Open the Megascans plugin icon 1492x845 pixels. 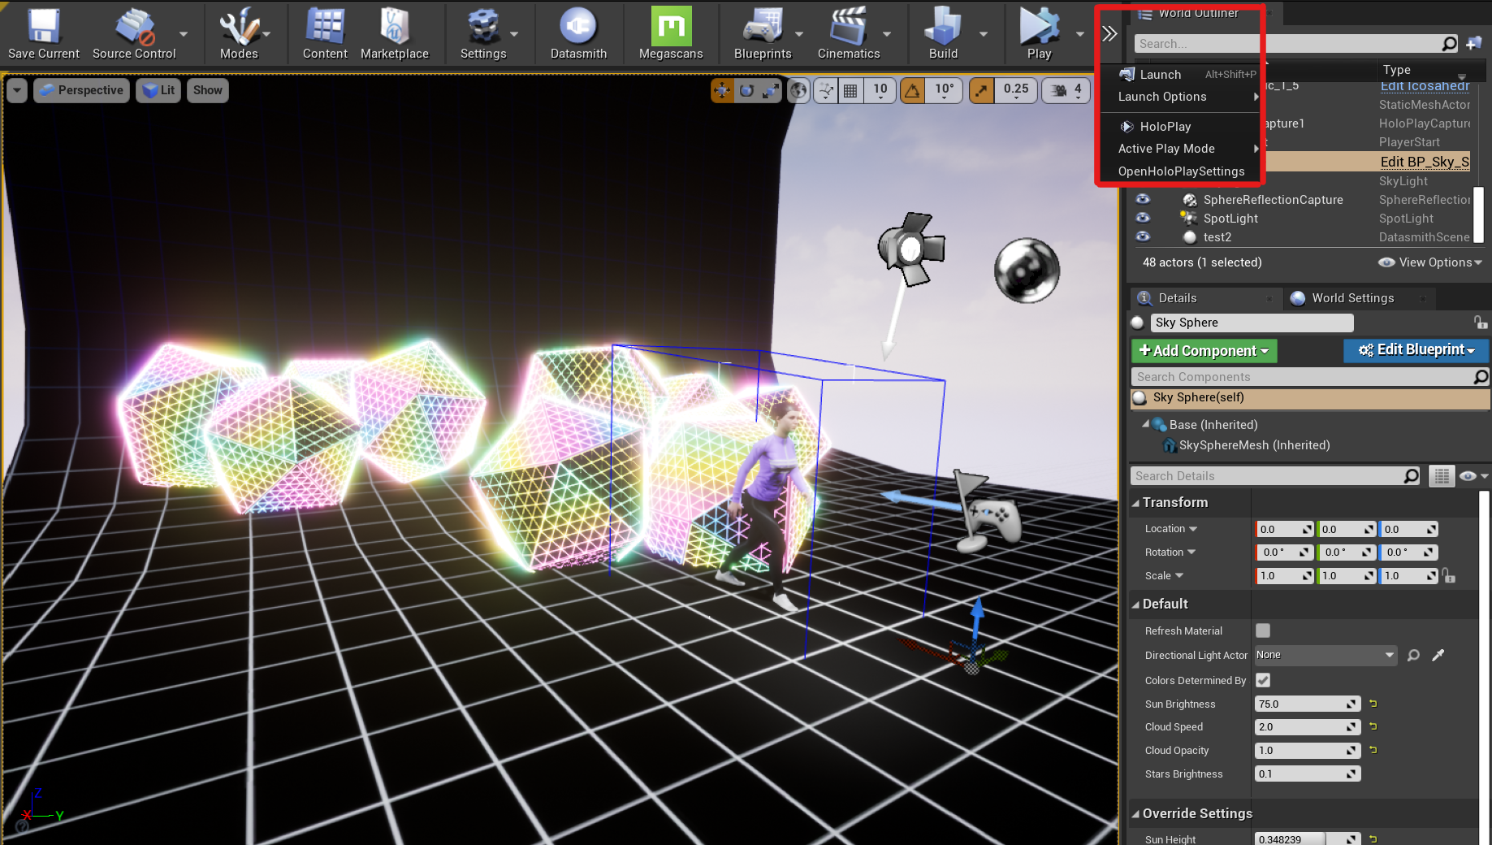point(671,28)
